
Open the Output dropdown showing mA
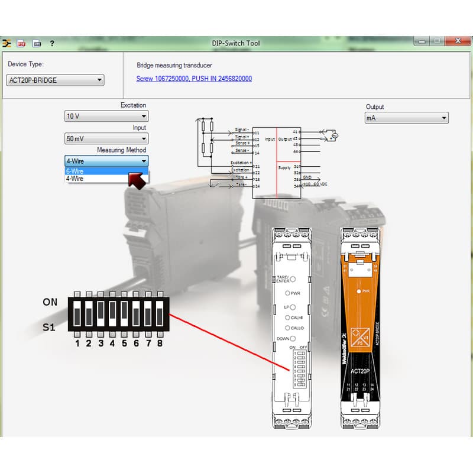pyautogui.click(x=407, y=118)
